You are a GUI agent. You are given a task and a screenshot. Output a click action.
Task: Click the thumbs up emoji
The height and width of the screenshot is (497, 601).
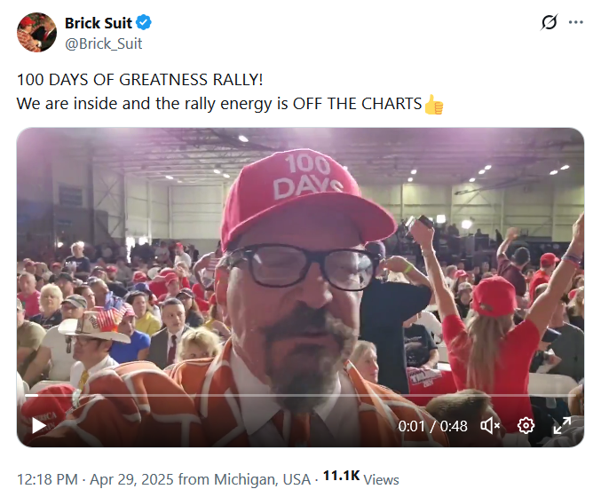tap(433, 104)
